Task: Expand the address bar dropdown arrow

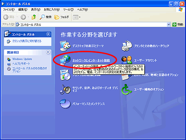Action: [x=169, y=25]
